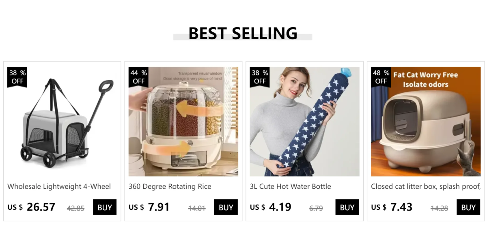
Task: Open the rotating rice dispenser product image
Action: click(x=183, y=121)
